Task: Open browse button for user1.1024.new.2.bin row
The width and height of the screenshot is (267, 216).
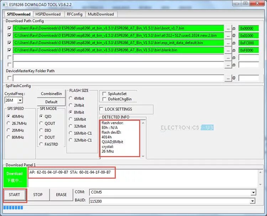Action: (228, 36)
